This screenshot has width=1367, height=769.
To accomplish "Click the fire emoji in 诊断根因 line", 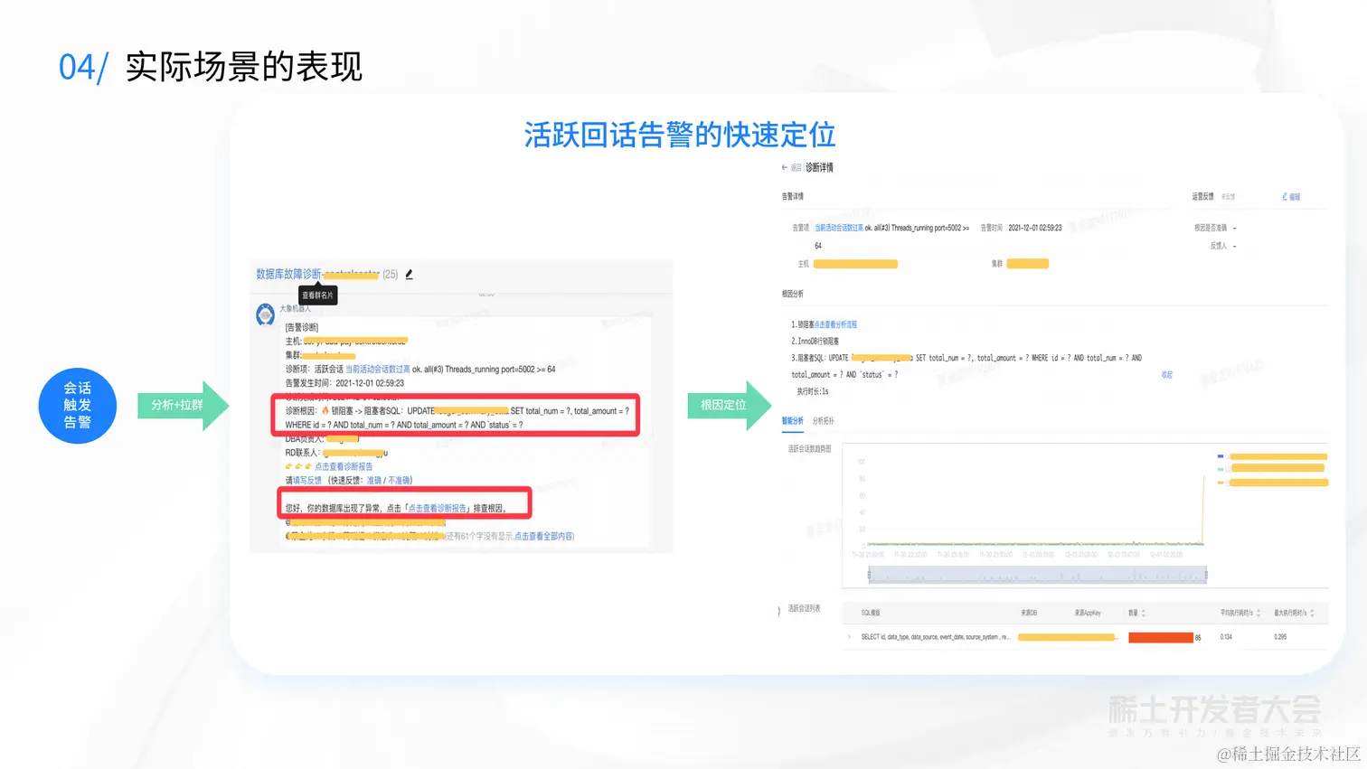I will click(x=325, y=410).
